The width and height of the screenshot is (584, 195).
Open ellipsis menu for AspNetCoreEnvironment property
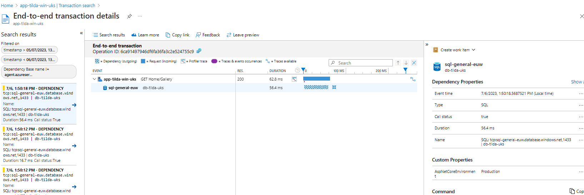[x=581, y=171]
